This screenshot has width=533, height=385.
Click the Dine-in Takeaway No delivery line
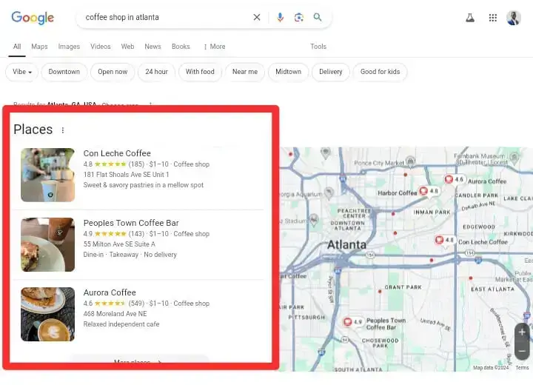[130, 255]
